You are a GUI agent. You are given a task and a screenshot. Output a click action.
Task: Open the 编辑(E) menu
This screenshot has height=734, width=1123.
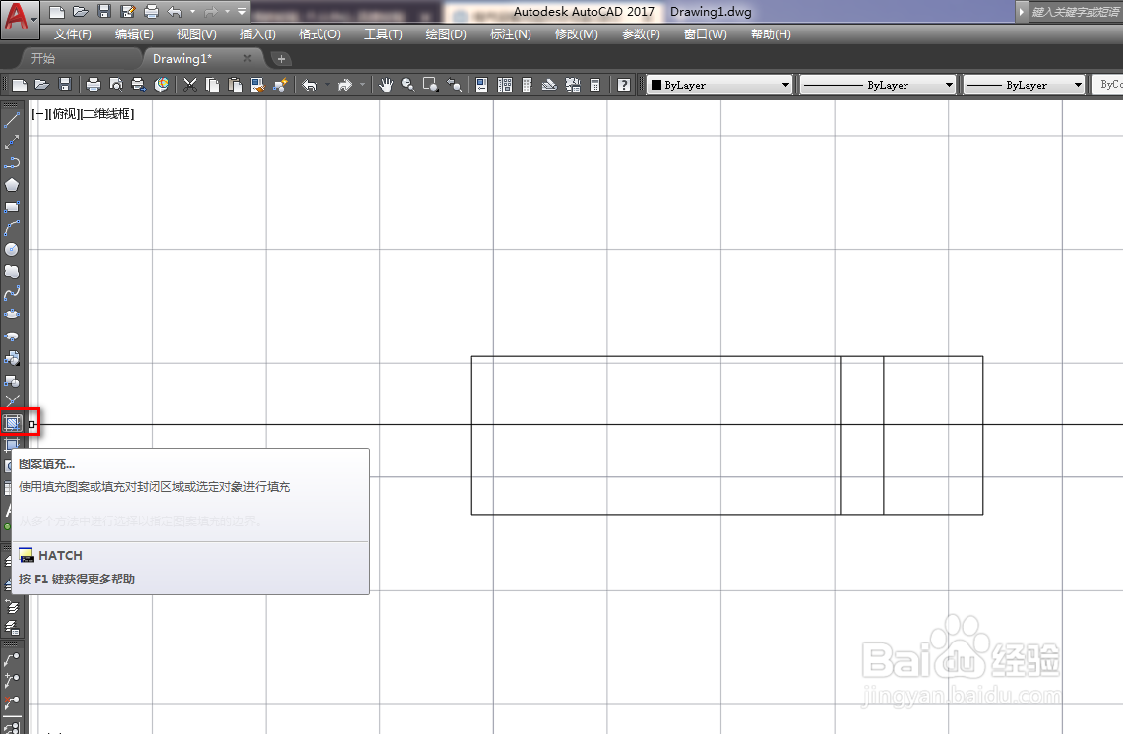(134, 34)
